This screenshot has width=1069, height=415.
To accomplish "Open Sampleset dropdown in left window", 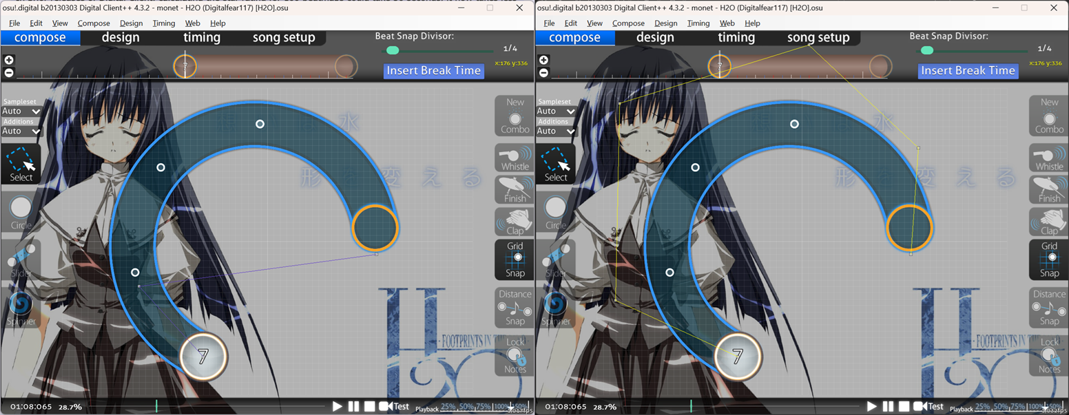I will [x=21, y=111].
